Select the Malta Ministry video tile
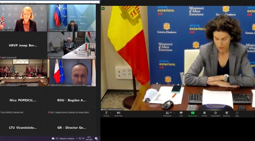 tap(71, 73)
